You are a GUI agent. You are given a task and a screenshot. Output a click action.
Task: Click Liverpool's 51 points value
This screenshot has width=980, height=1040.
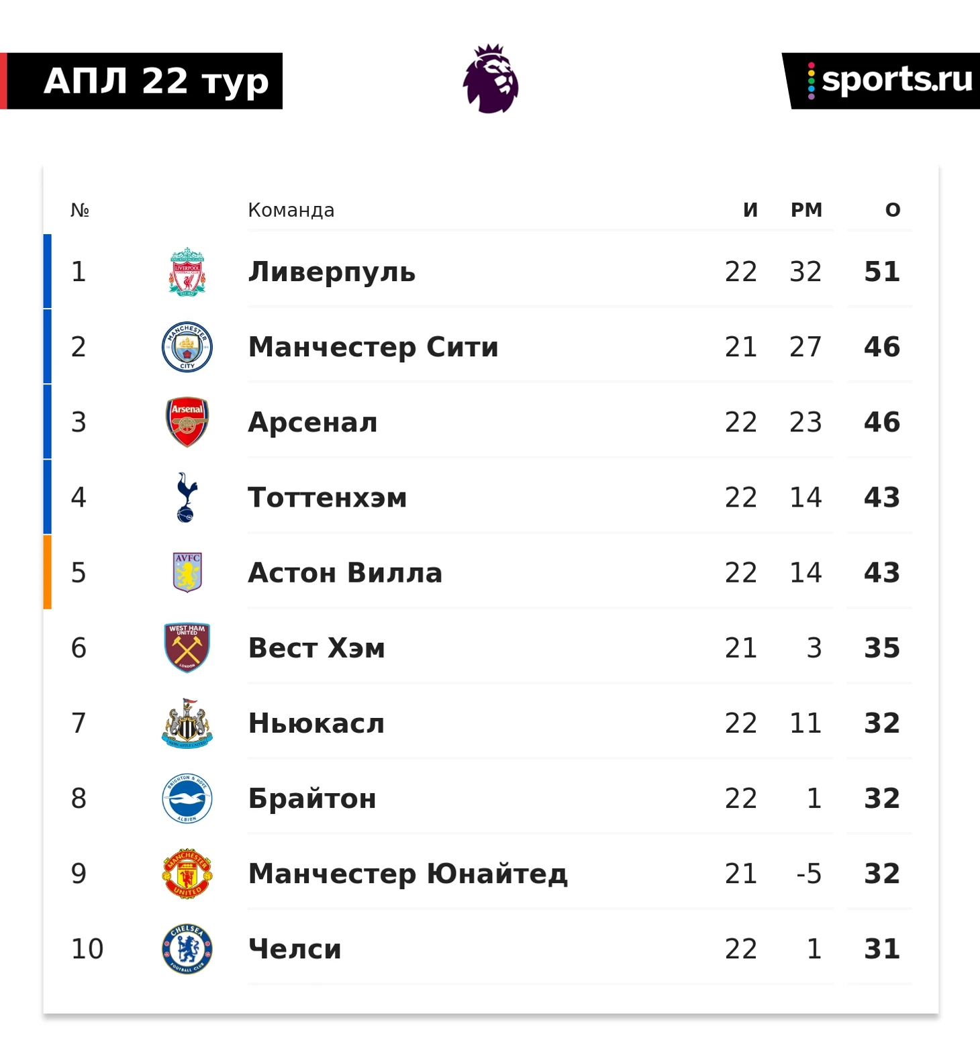(x=882, y=272)
